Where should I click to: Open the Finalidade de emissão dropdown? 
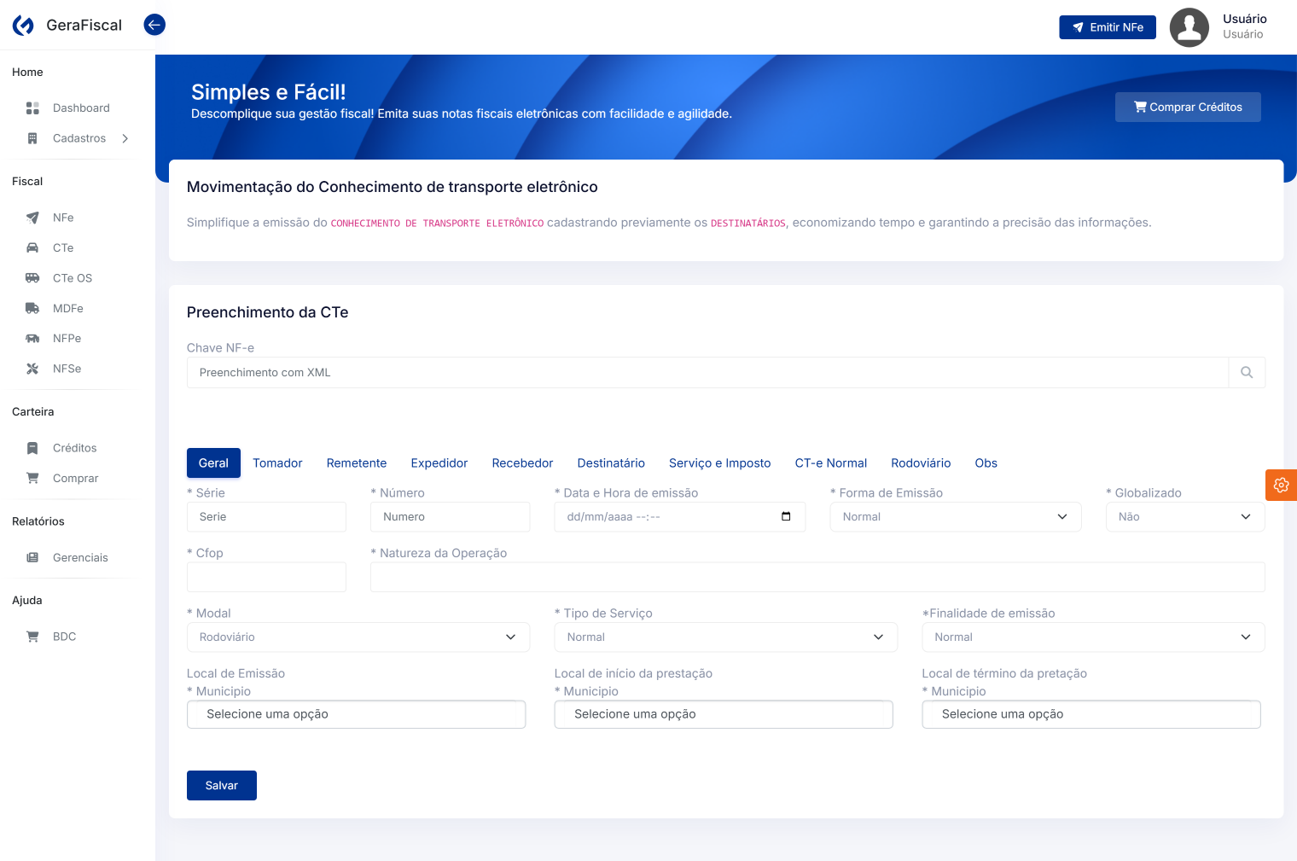[1093, 637]
